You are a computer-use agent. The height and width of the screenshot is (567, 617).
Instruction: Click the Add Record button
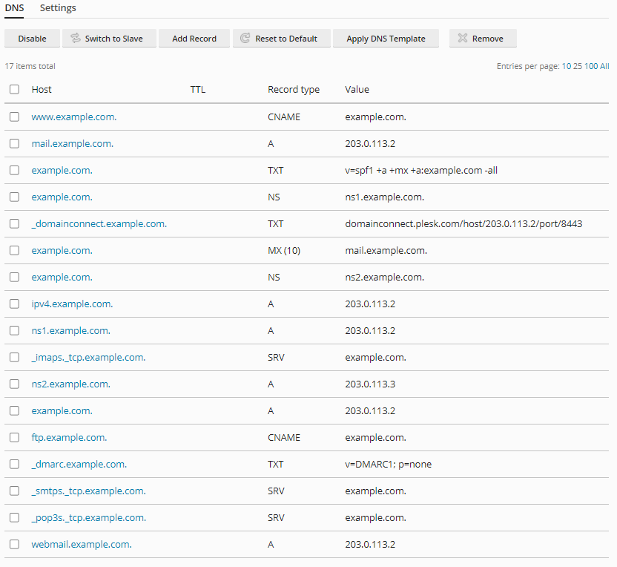point(194,39)
